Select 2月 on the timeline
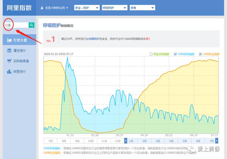The width and height of the screenshot is (227, 159). click(x=144, y=141)
